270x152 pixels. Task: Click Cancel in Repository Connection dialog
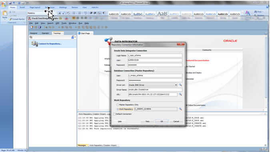click(x=176, y=121)
